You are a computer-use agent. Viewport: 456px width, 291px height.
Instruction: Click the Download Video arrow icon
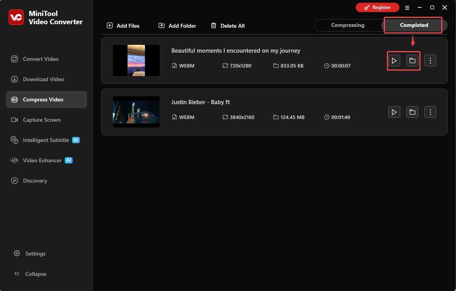coord(14,79)
